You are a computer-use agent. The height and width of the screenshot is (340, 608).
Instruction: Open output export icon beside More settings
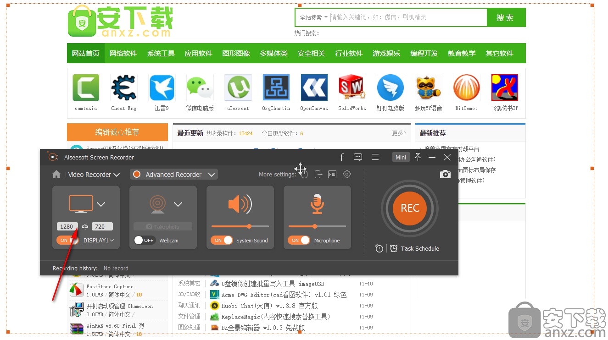click(x=318, y=174)
